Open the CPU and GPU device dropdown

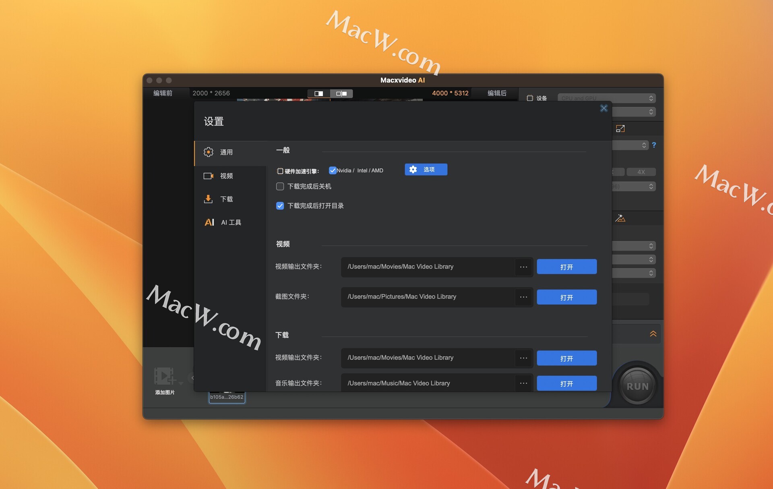(606, 98)
